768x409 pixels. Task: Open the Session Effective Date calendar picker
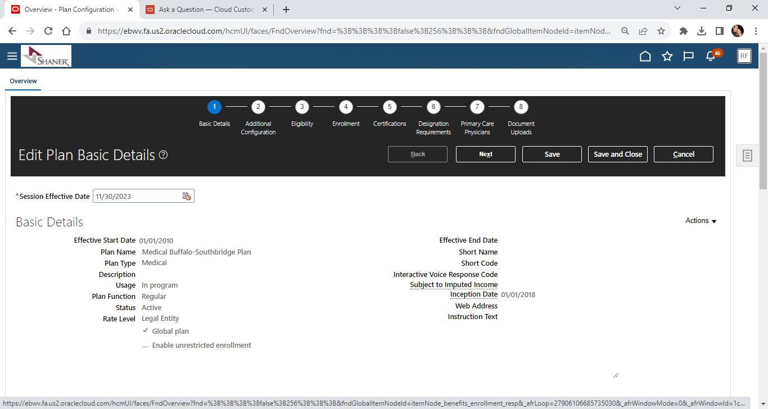pyautogui.click(x=187, y=196)
